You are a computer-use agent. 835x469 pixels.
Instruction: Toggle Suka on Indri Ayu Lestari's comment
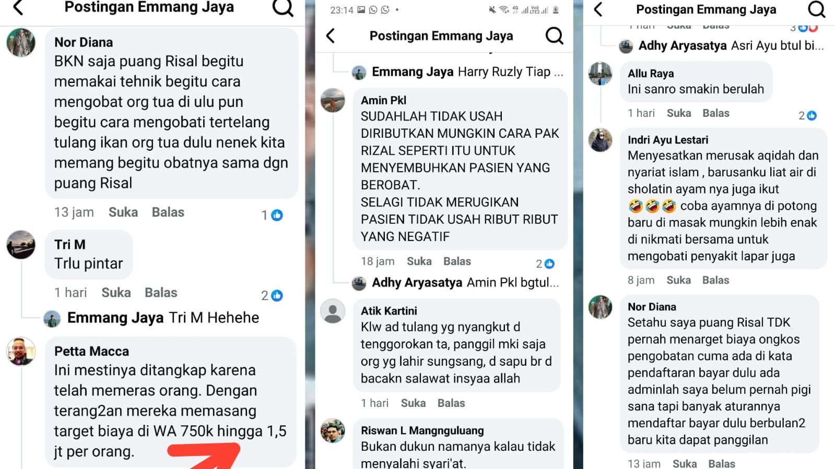coord(678,280)
